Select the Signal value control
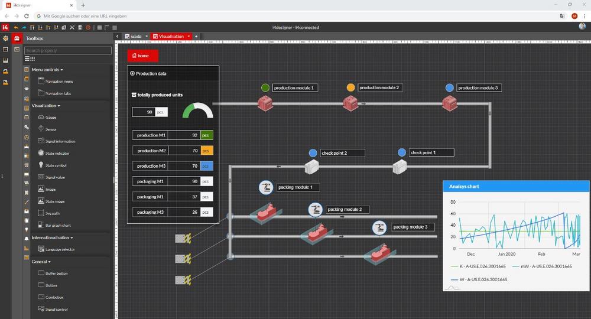The width and height of the screenshot is (591, 319). click(41, 177)
